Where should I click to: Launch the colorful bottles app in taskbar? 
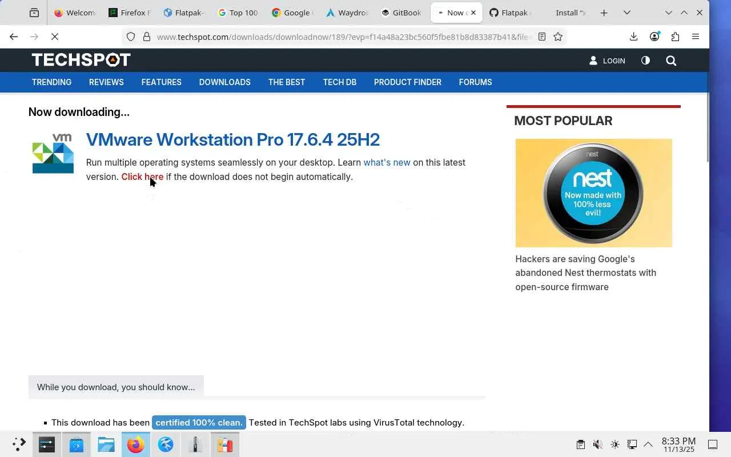[x=225, y=444]
